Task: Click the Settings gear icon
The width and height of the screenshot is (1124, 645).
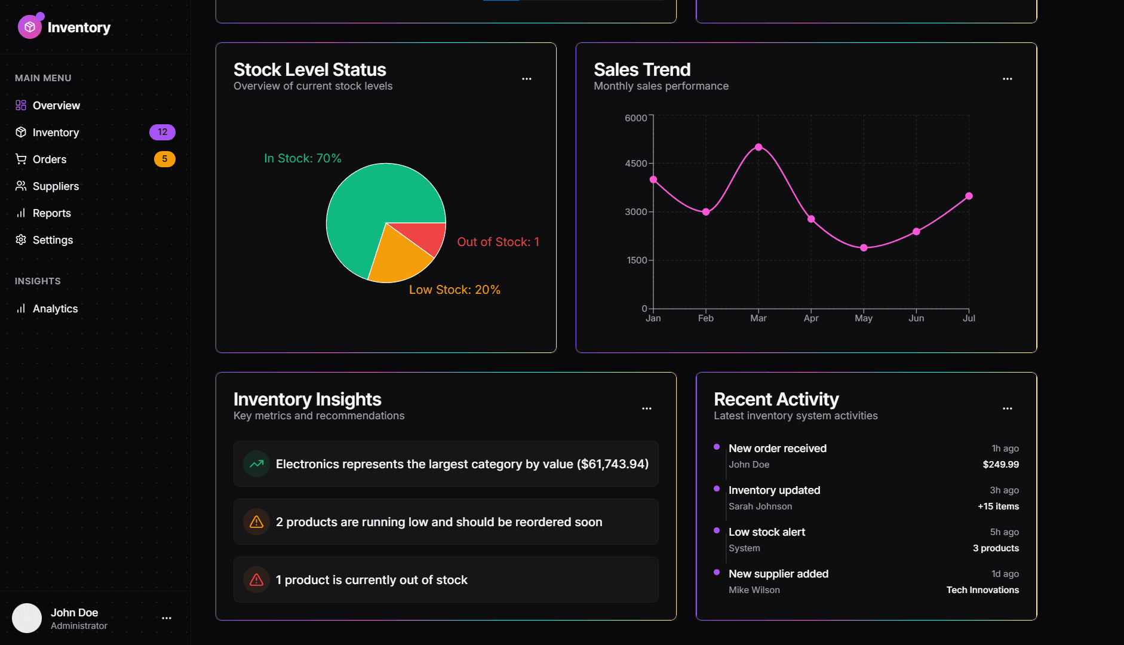Action: click(x=21, y=239)
